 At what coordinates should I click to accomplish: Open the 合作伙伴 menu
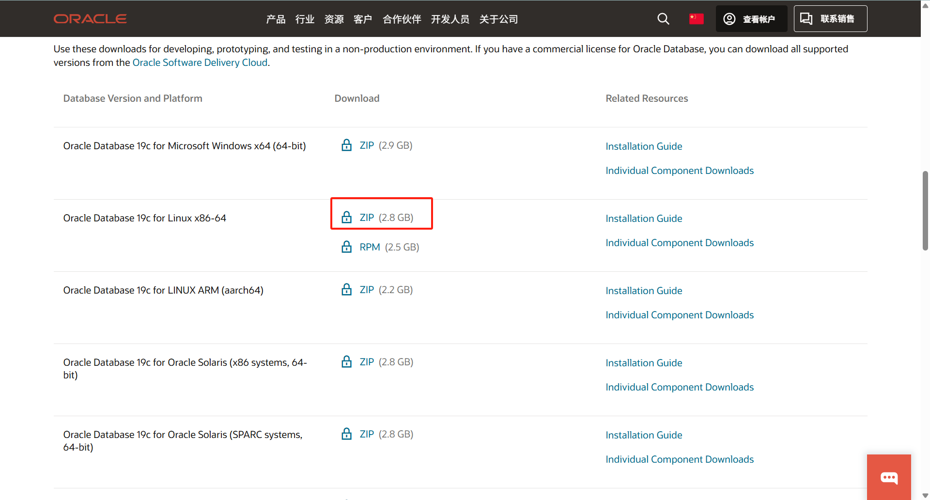click(x=402, y=19)
